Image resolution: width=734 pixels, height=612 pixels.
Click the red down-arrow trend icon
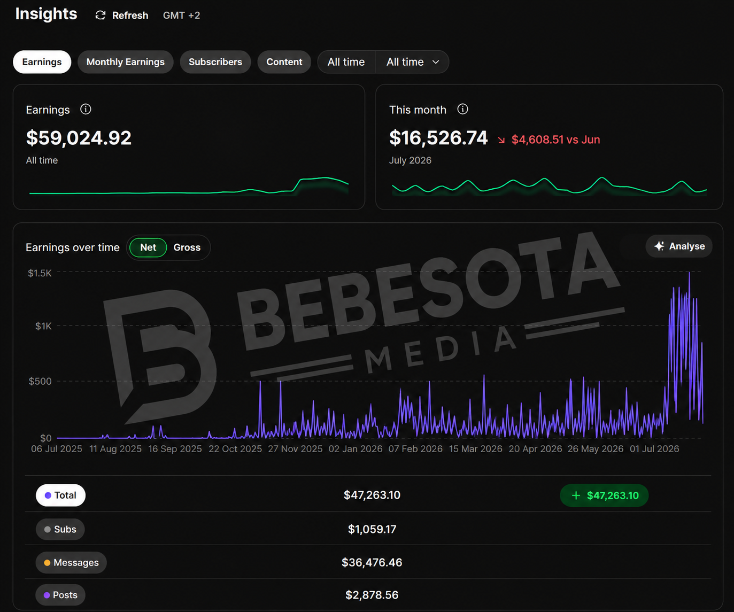[501, 140]
